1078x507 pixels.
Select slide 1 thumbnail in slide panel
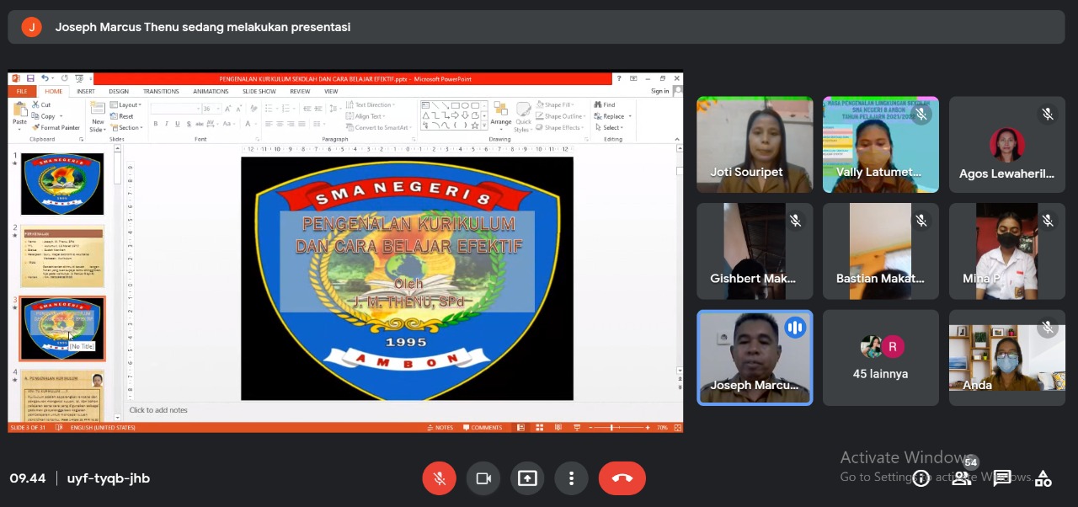pos(62,184)
